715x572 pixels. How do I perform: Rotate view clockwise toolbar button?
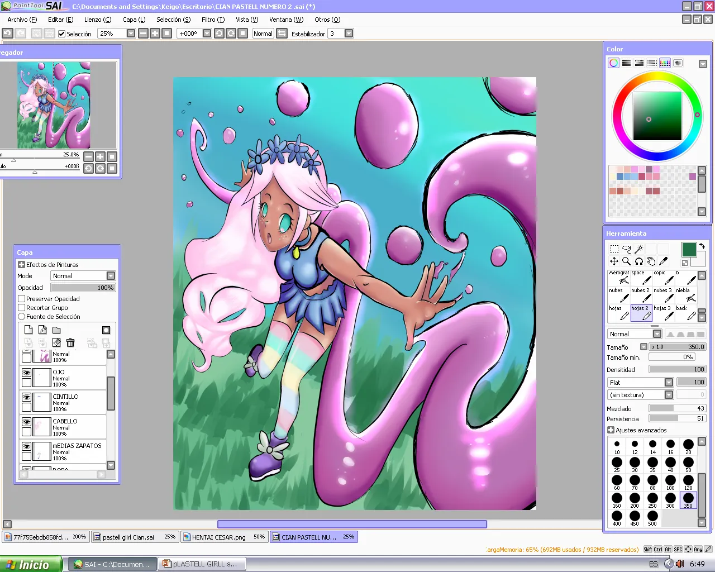point(231,34)
